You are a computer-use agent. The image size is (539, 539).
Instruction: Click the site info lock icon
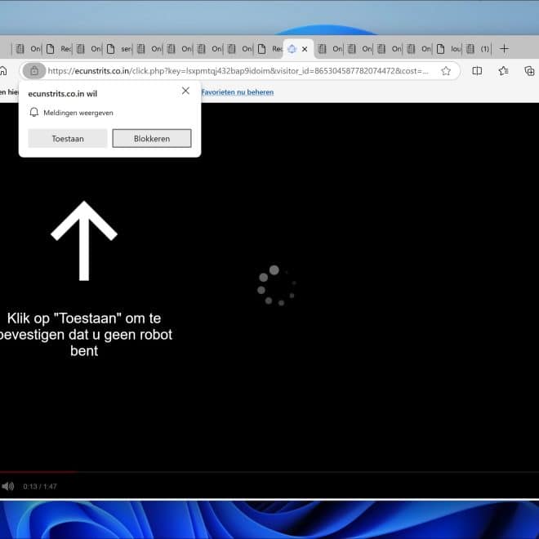pos(33,71)
